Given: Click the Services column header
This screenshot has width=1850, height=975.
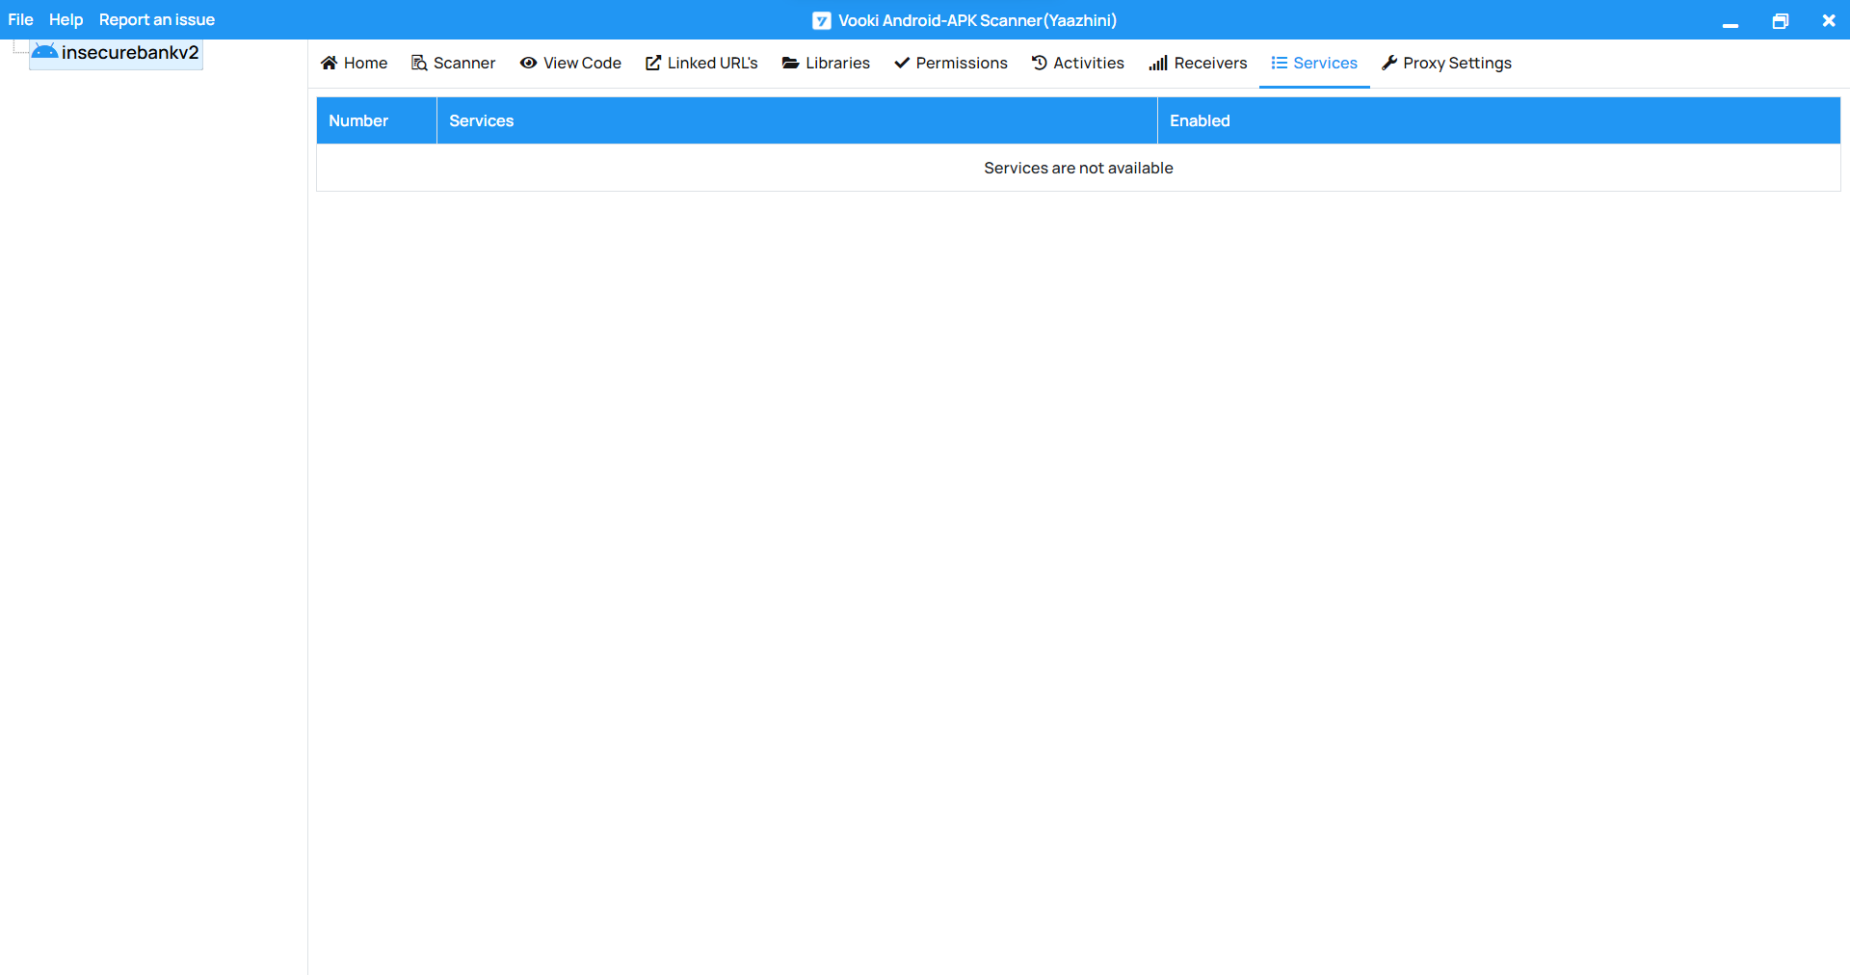Looking at the screenshot, I should 797,120.
